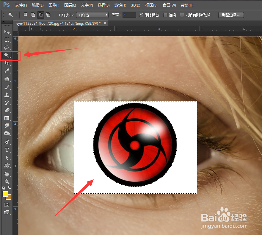Expand the toolbox double-arrow toggle
The height and width of the screenshot is (235, 262).
[x=4, y=22]
